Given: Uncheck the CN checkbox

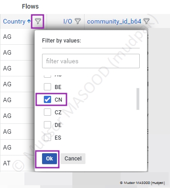Looking at the screenshot, I should (47, 99).
